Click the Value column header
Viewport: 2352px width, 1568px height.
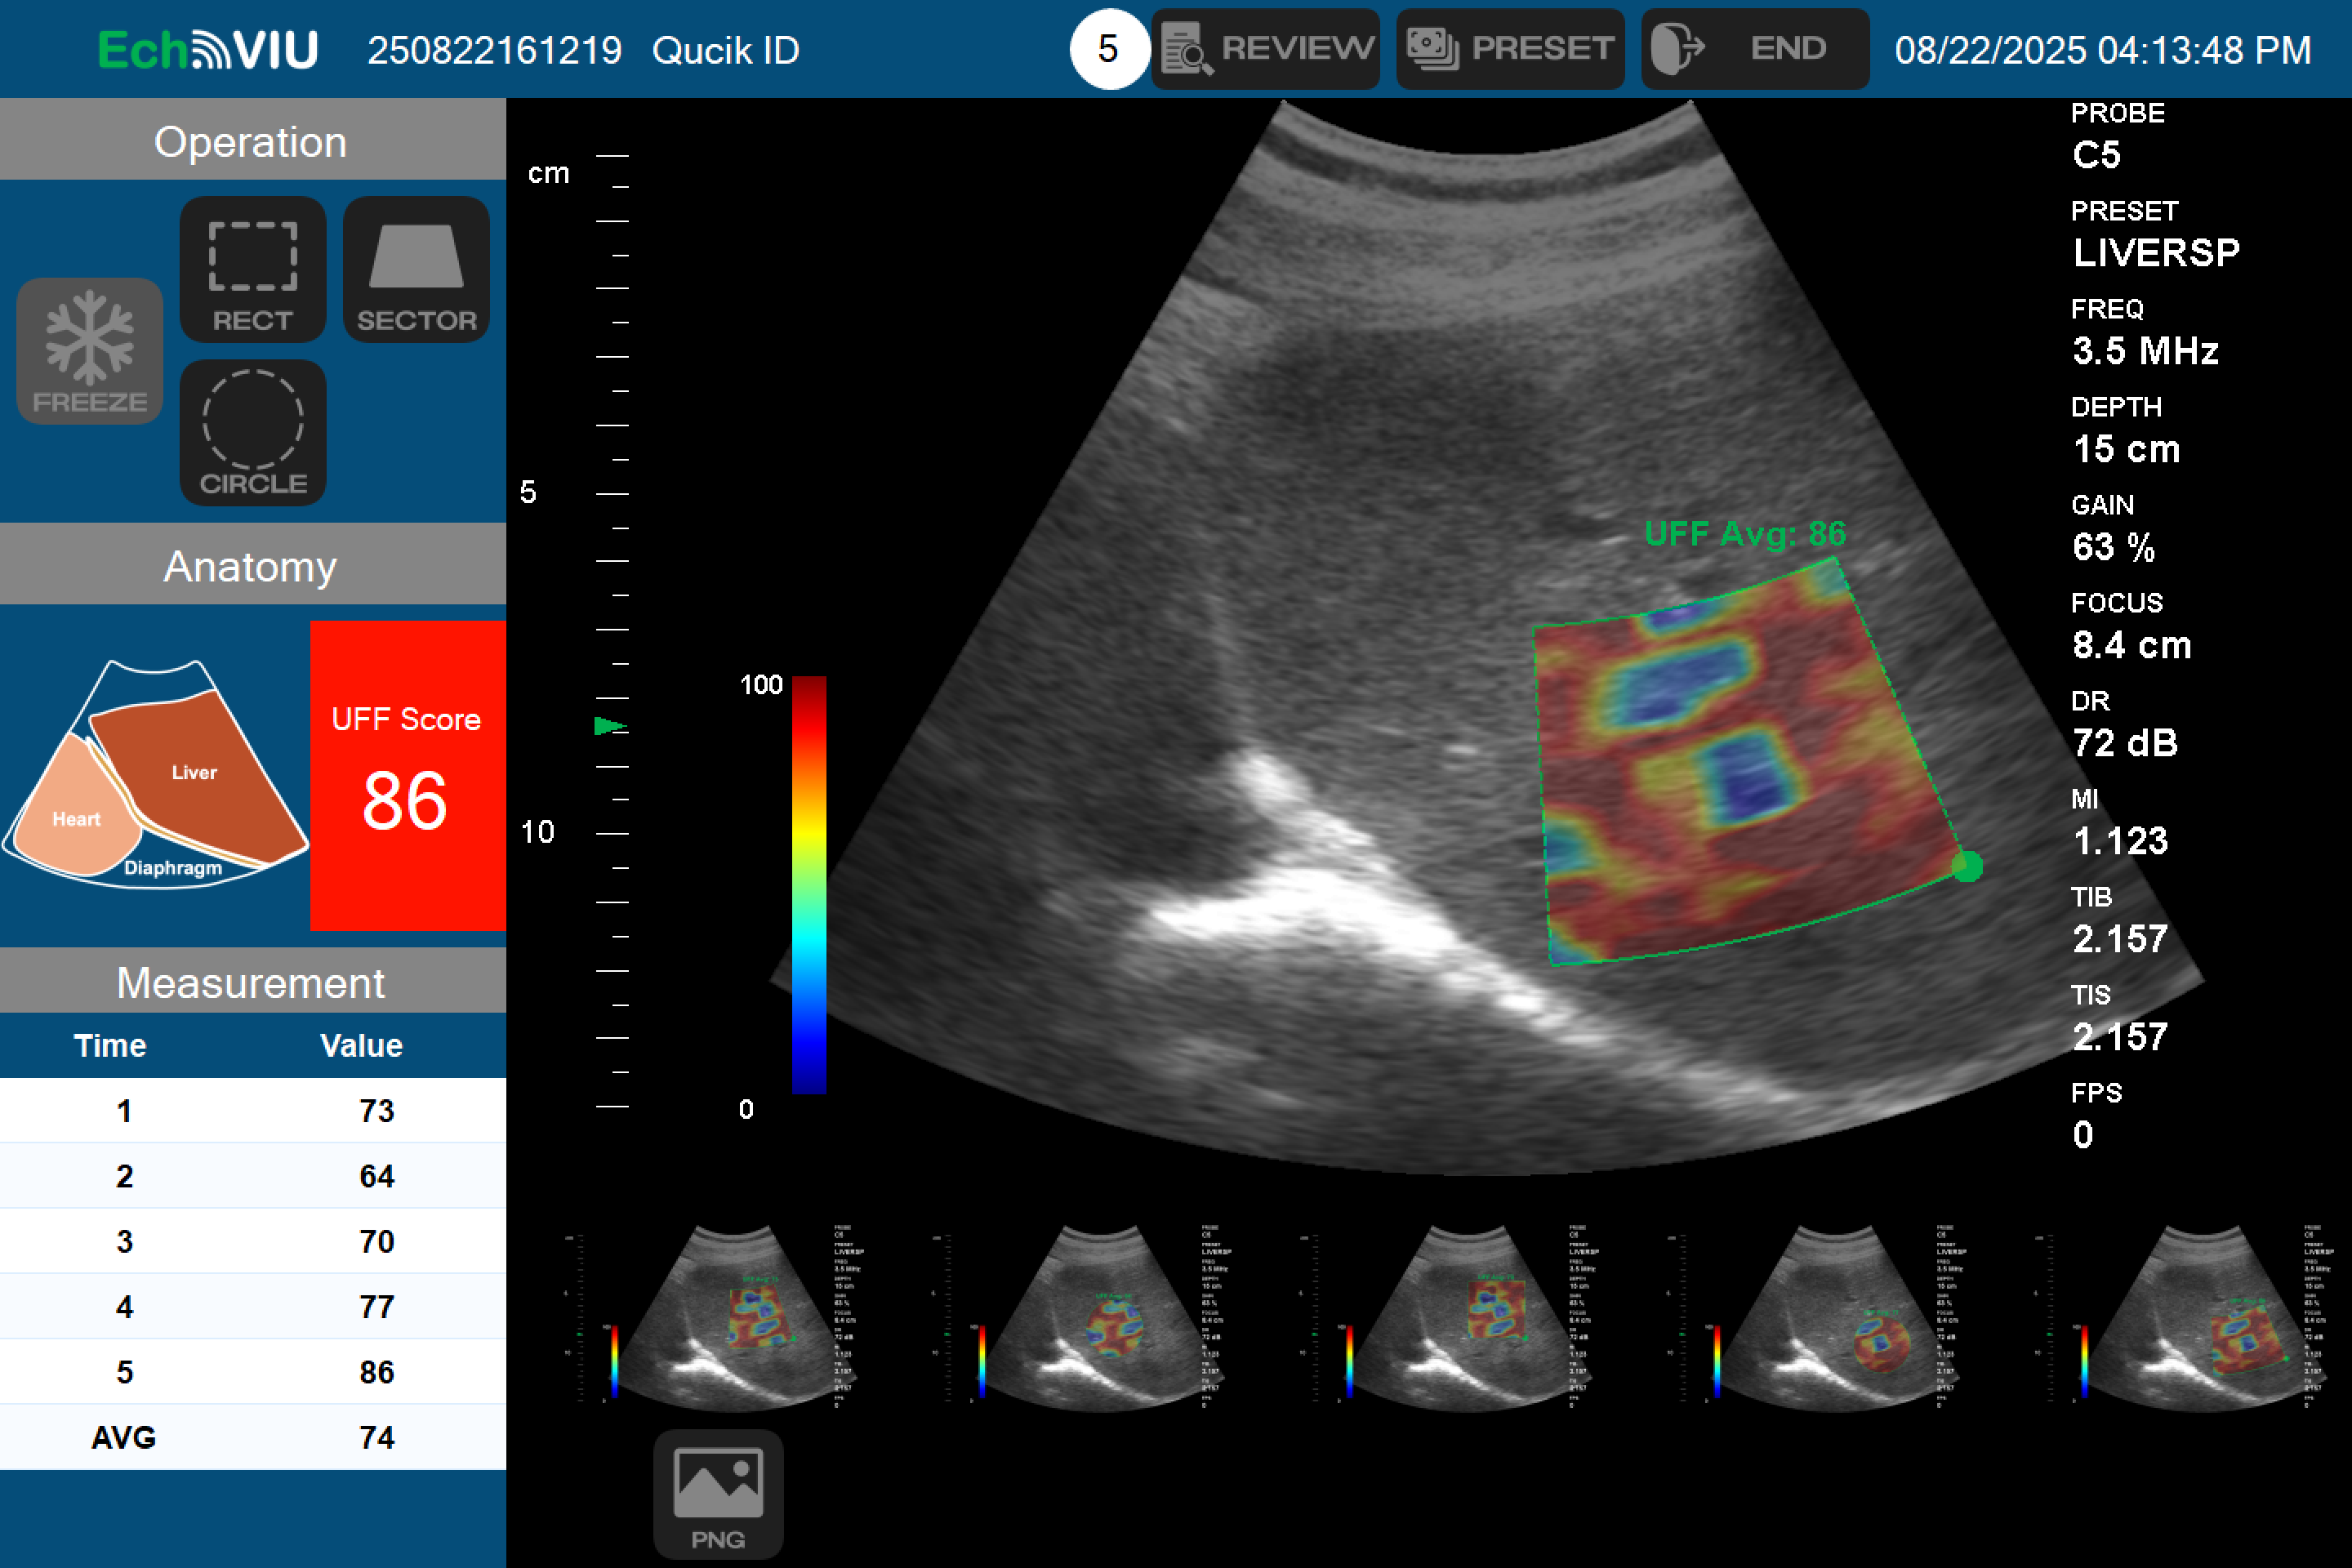click(361, 1045)
